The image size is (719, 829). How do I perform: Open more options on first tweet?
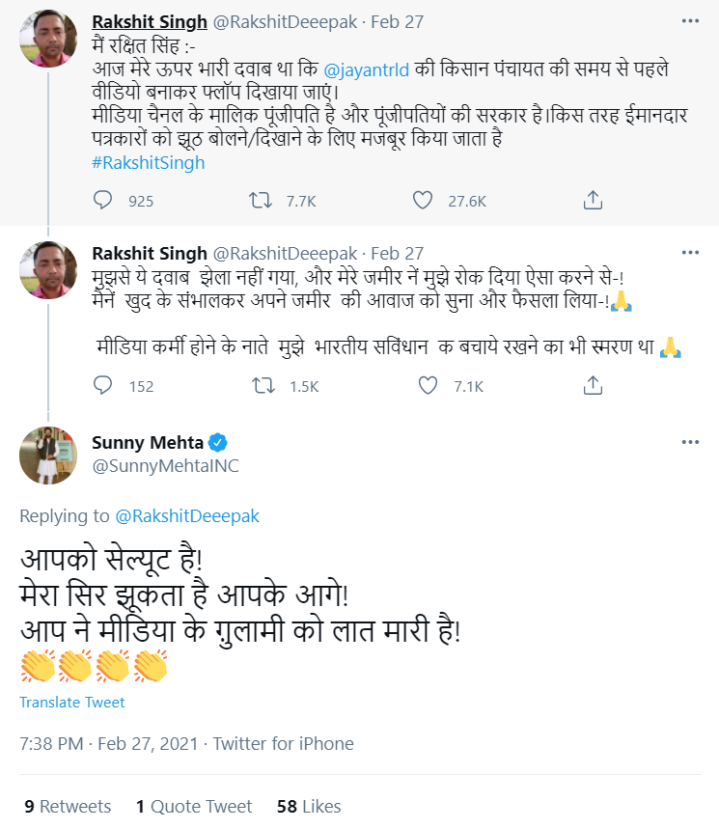point(690,20)
